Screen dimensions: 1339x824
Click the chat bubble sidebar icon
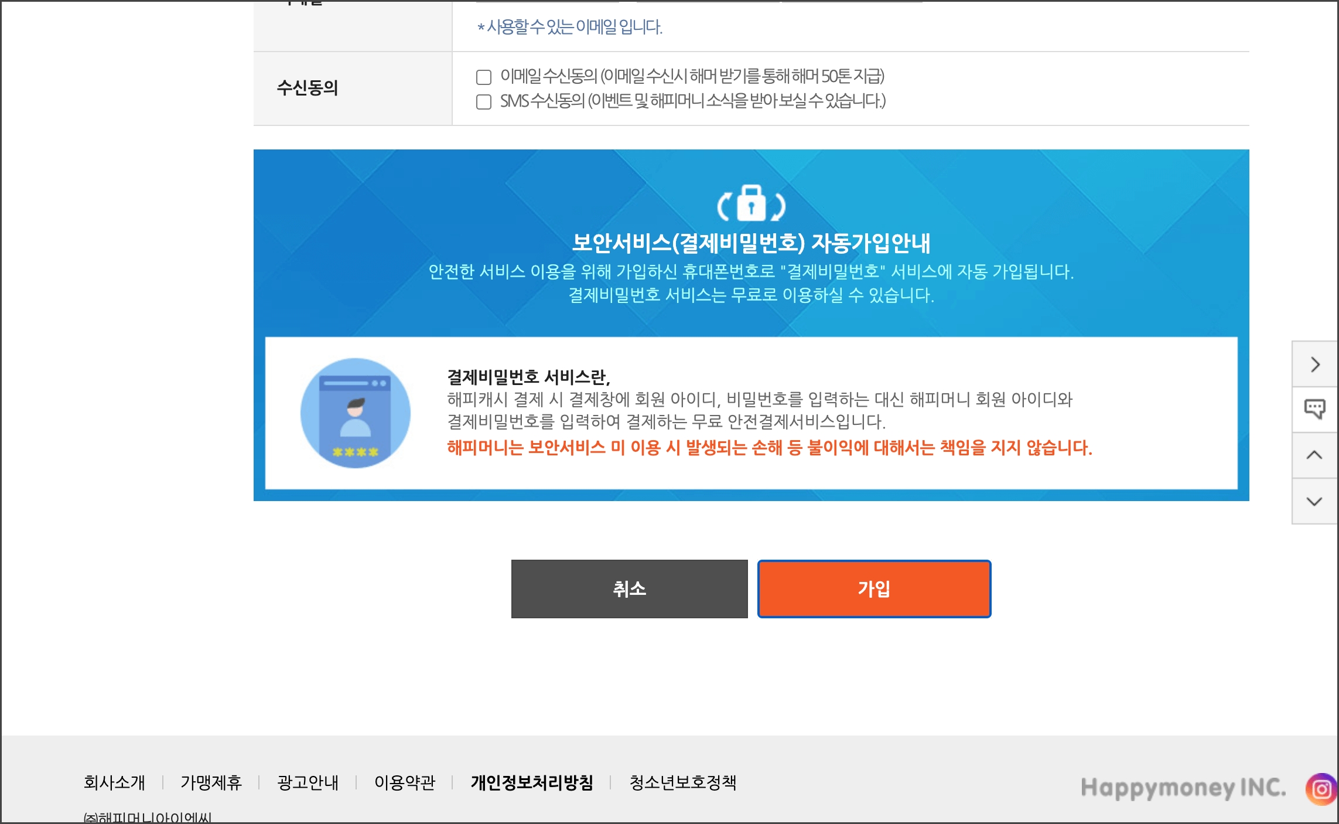coord(1314,408)
